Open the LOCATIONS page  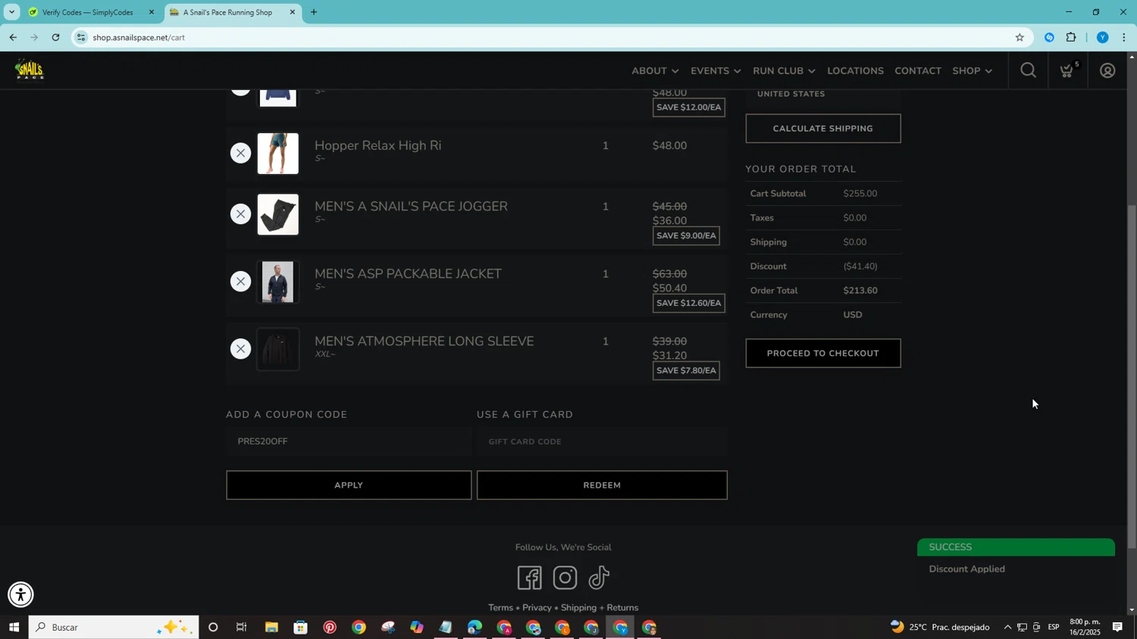coord(855,70)
